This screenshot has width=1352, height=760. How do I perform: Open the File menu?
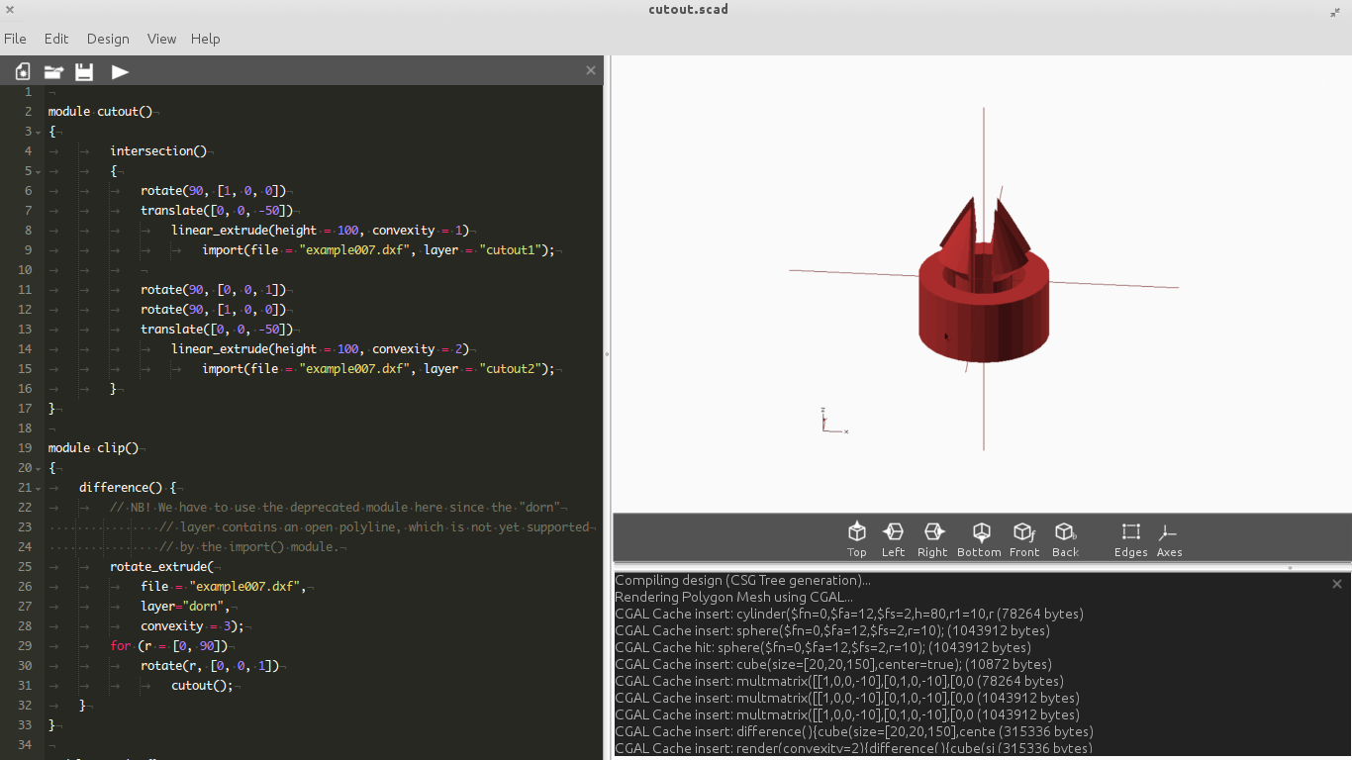(15, 39)
